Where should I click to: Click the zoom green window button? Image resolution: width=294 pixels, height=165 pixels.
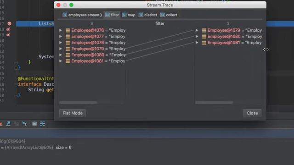click(71, 5)
